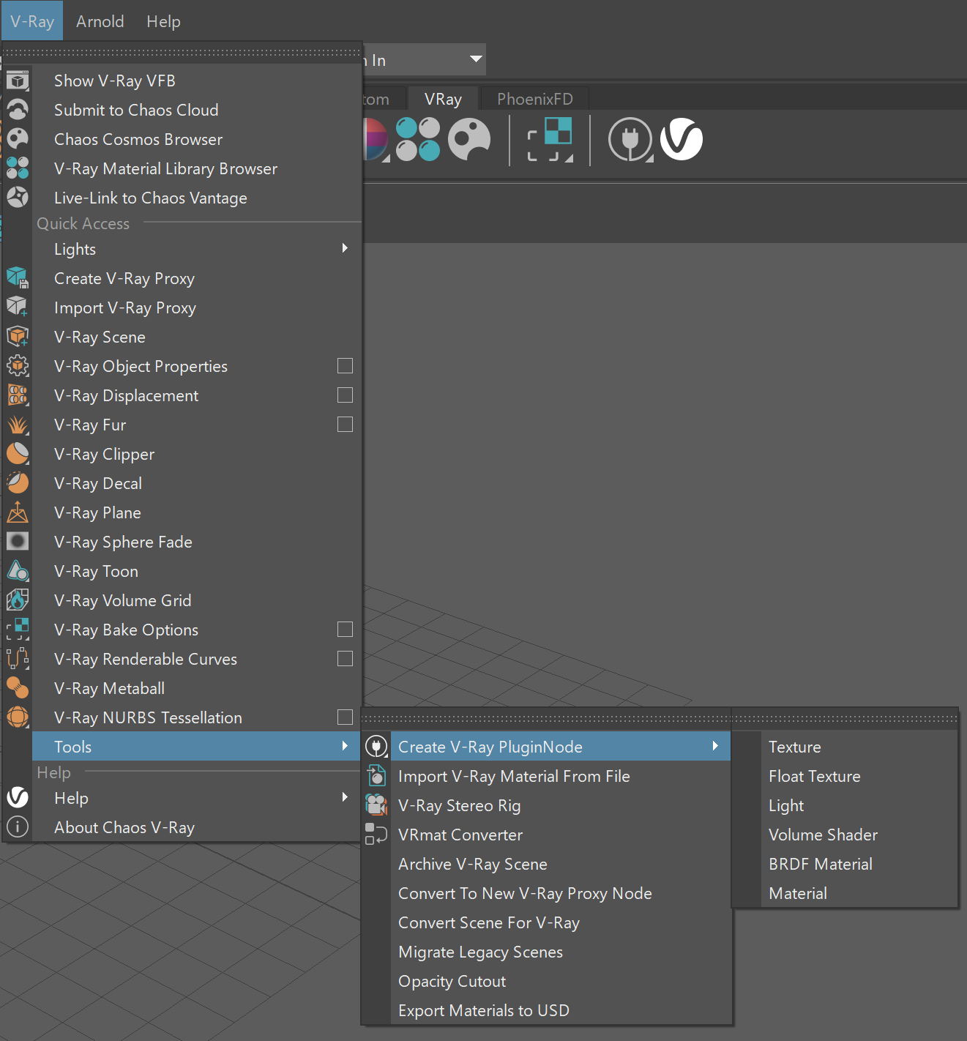This screenshot has width=967, height=1041.
Task: Open the Arnold menu
Action: [x=100, y=21]
